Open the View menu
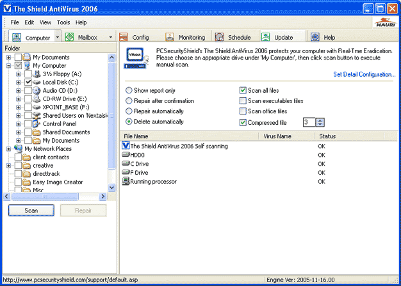 click(45, 22)
